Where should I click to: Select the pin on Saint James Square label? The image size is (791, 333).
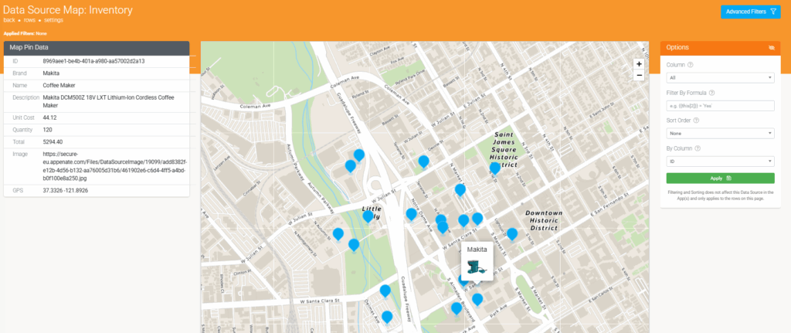pos(495,167)
